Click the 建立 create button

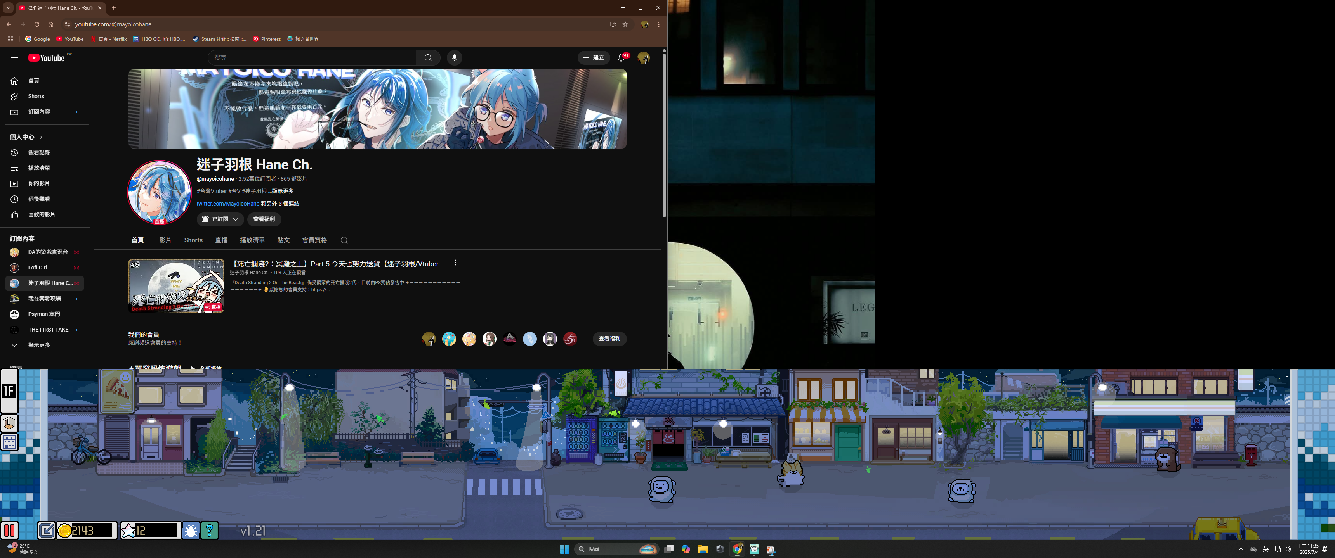click(594, 57)
